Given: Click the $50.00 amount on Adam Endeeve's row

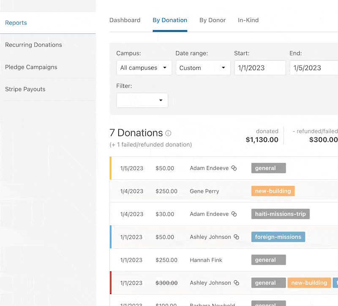Looking at the screenshot, I should (x=165, y=168).
